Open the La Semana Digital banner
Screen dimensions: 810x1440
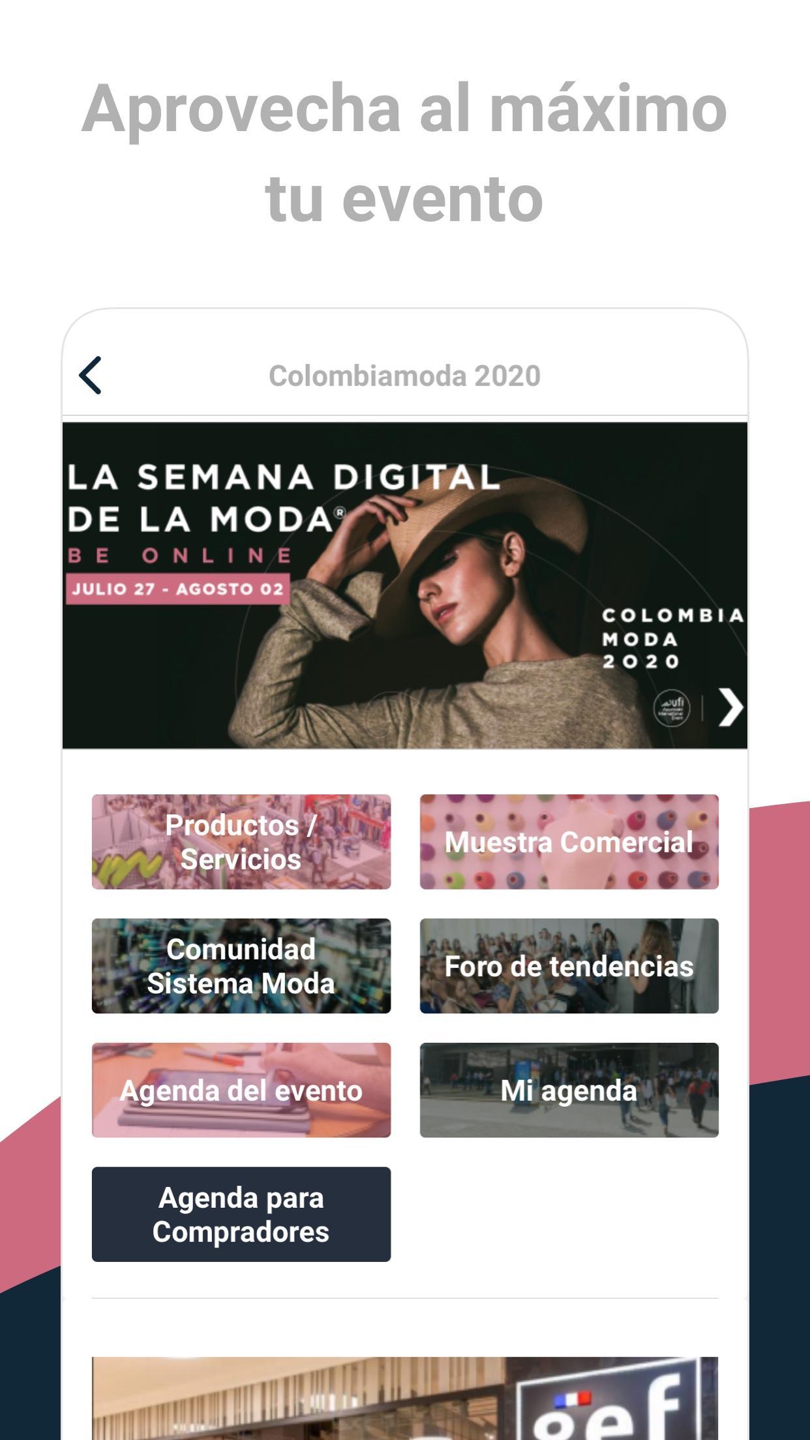click(405, 585)
